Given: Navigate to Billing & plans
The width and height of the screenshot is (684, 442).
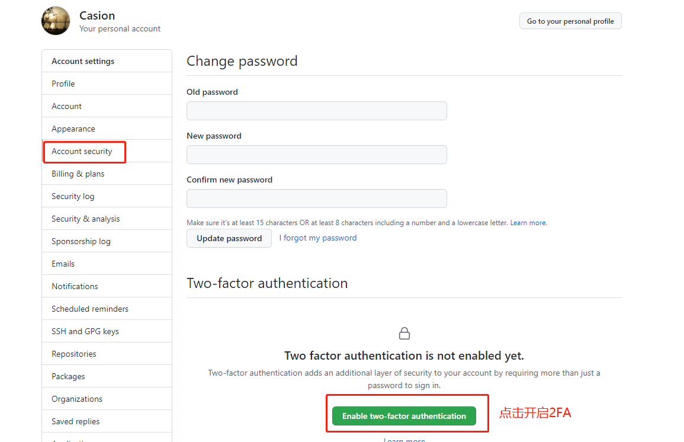Looking at the screenshot, I should [x=78, y=174].
